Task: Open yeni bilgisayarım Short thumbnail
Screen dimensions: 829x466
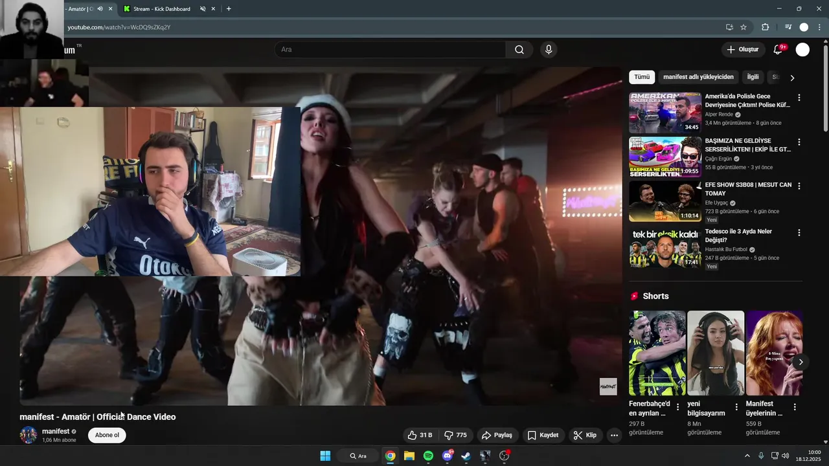Action: (x=716, y=353)
